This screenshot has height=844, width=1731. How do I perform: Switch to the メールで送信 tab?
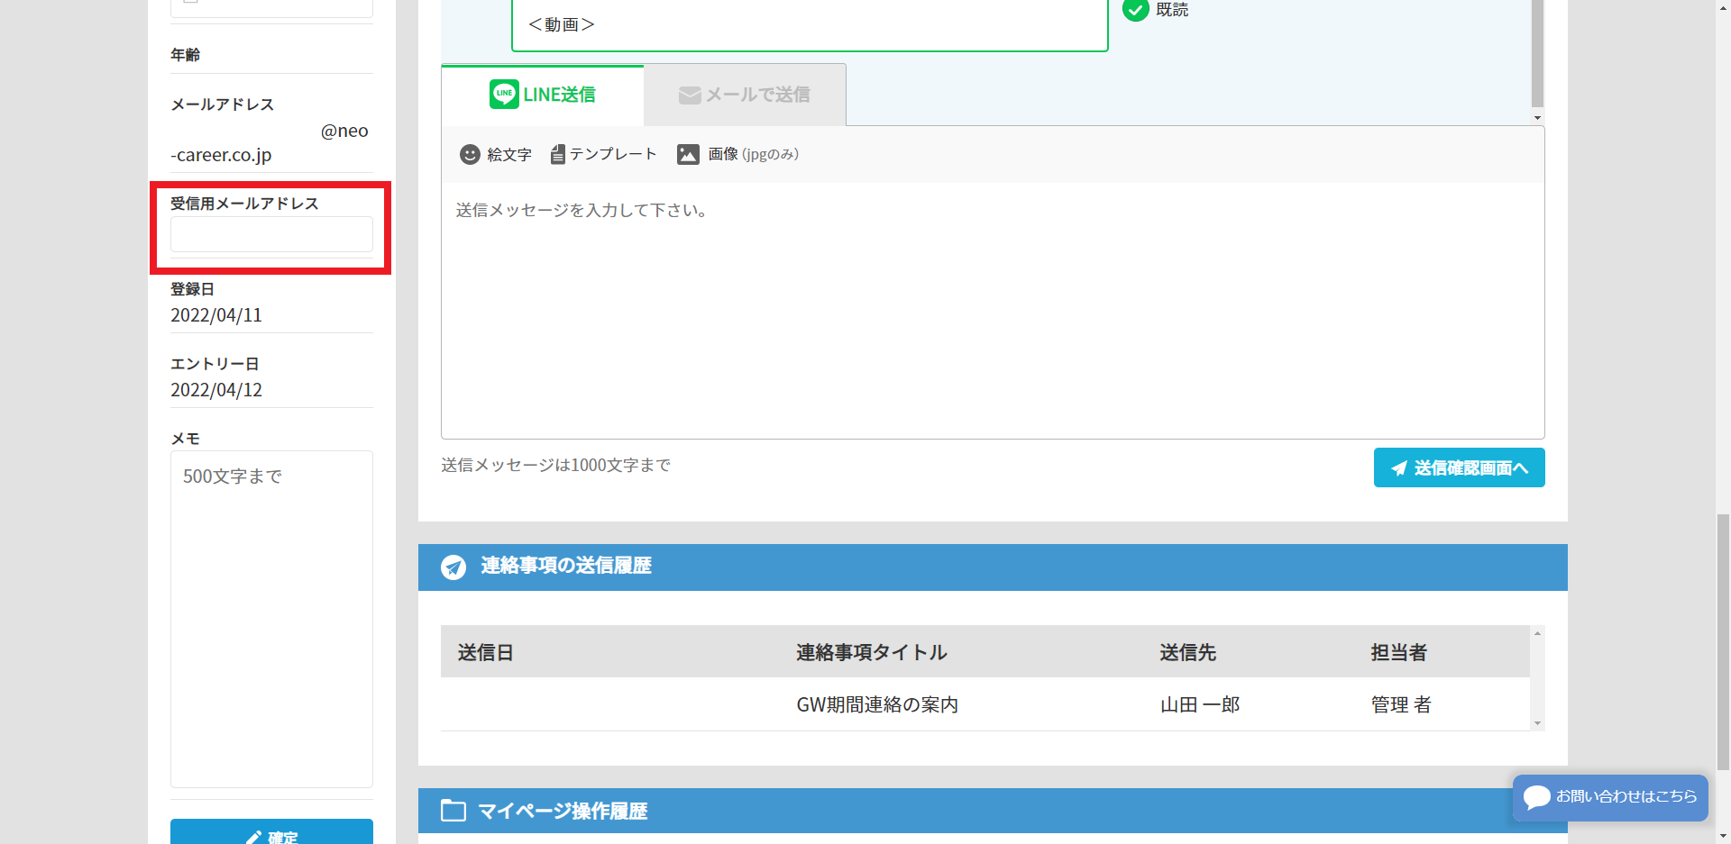point(745,95)
